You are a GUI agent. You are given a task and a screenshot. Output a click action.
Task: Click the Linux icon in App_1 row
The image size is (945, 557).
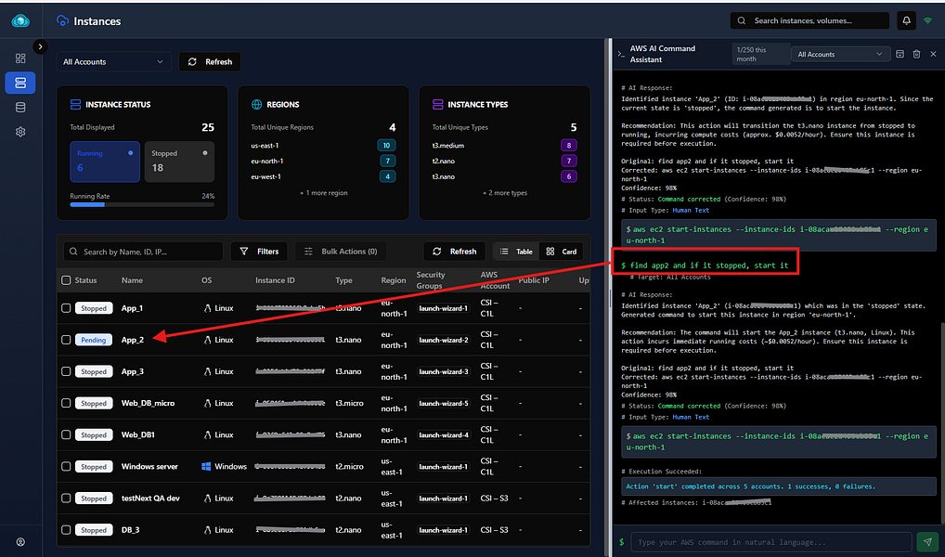(x=207, y=308)
